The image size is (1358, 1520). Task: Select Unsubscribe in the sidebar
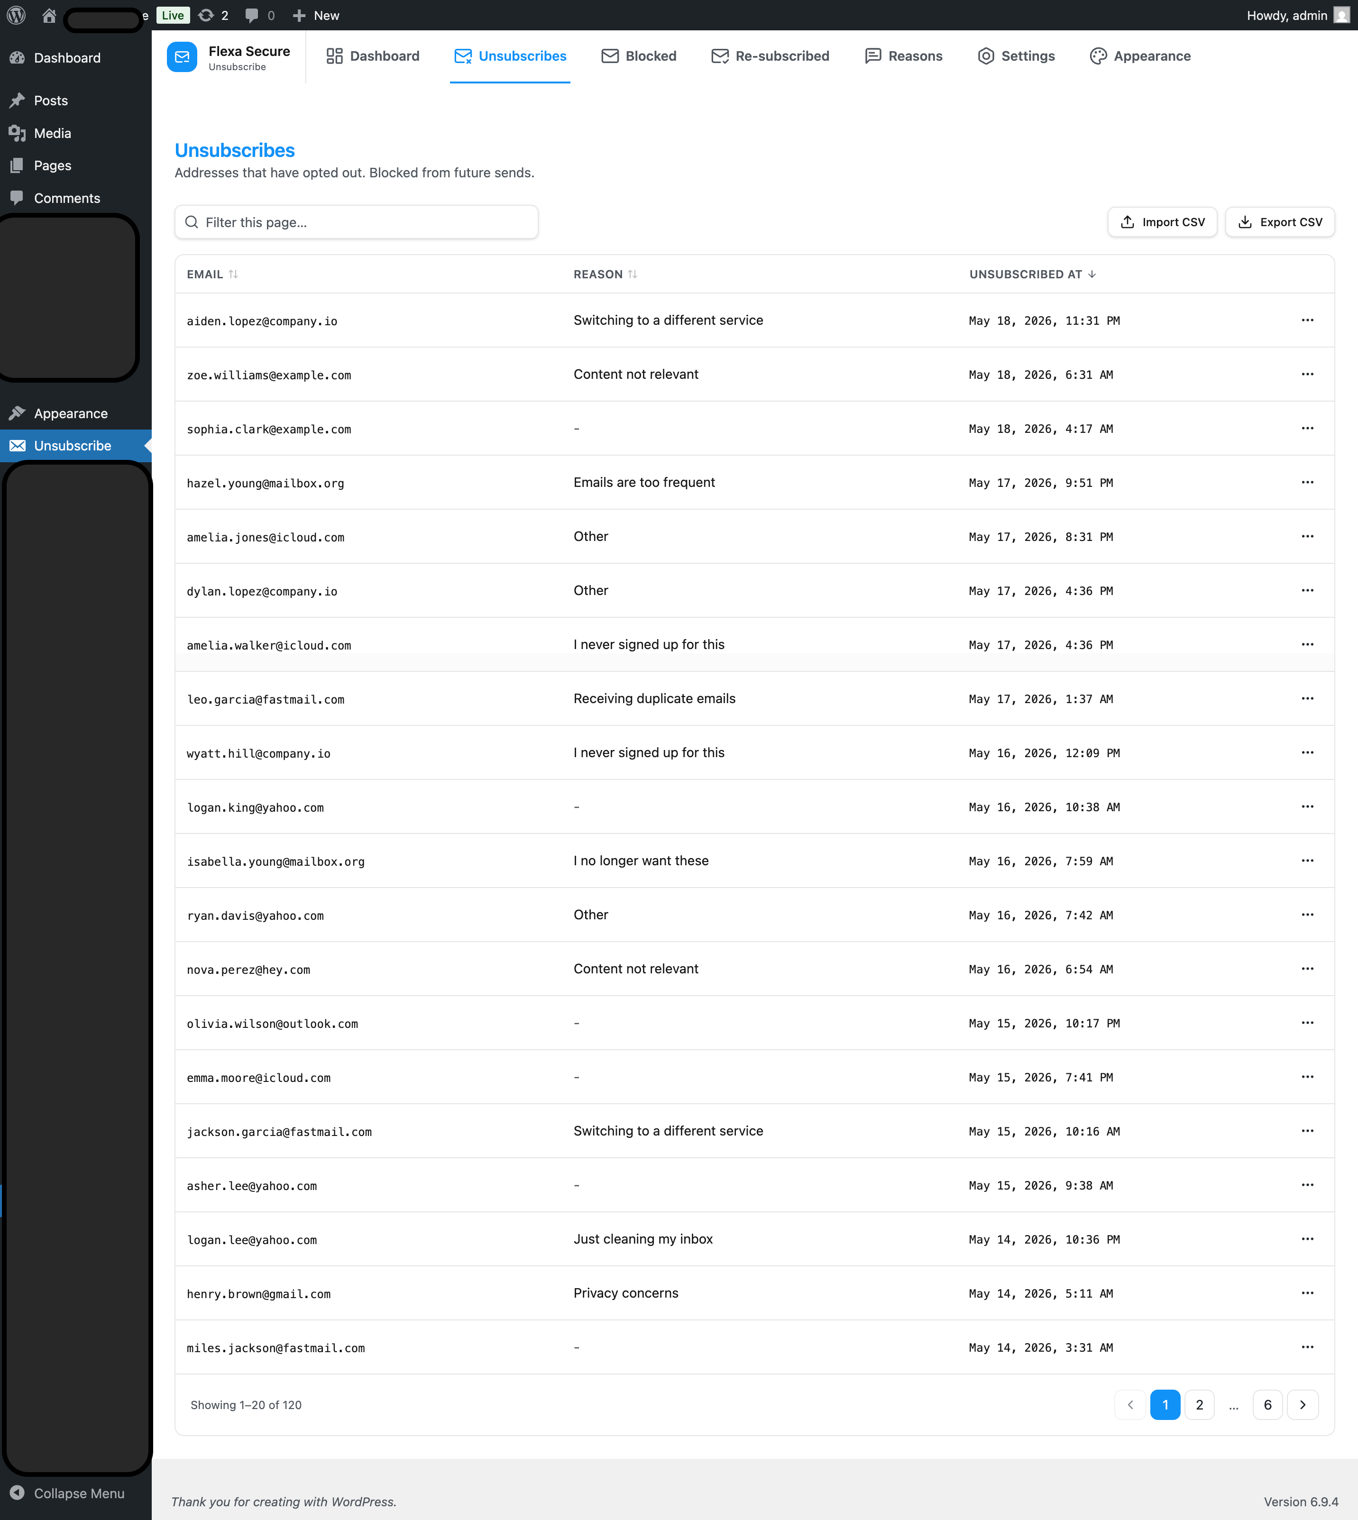[75, 446]
